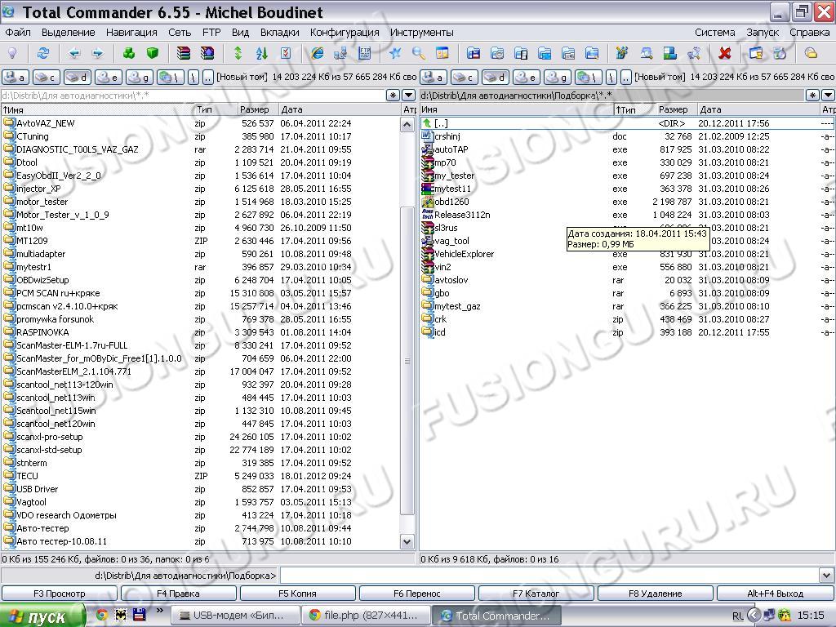Open file search with the magnifier icon

[419, 53]
